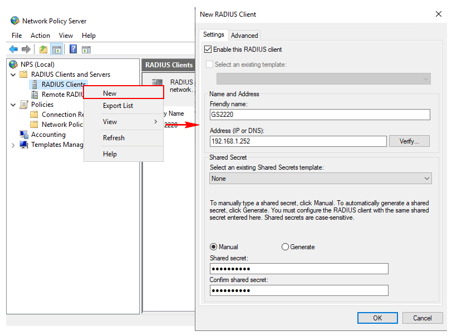The height and width of the screenshot is (336, 452).
Task: Click the Friendly name text field
Action: click(x=320, y=115)
